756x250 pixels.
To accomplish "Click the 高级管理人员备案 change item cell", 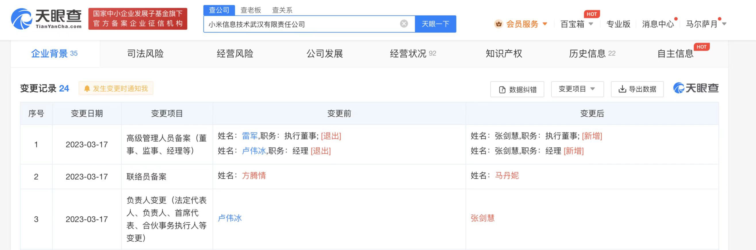I will (x=167, y=144).
